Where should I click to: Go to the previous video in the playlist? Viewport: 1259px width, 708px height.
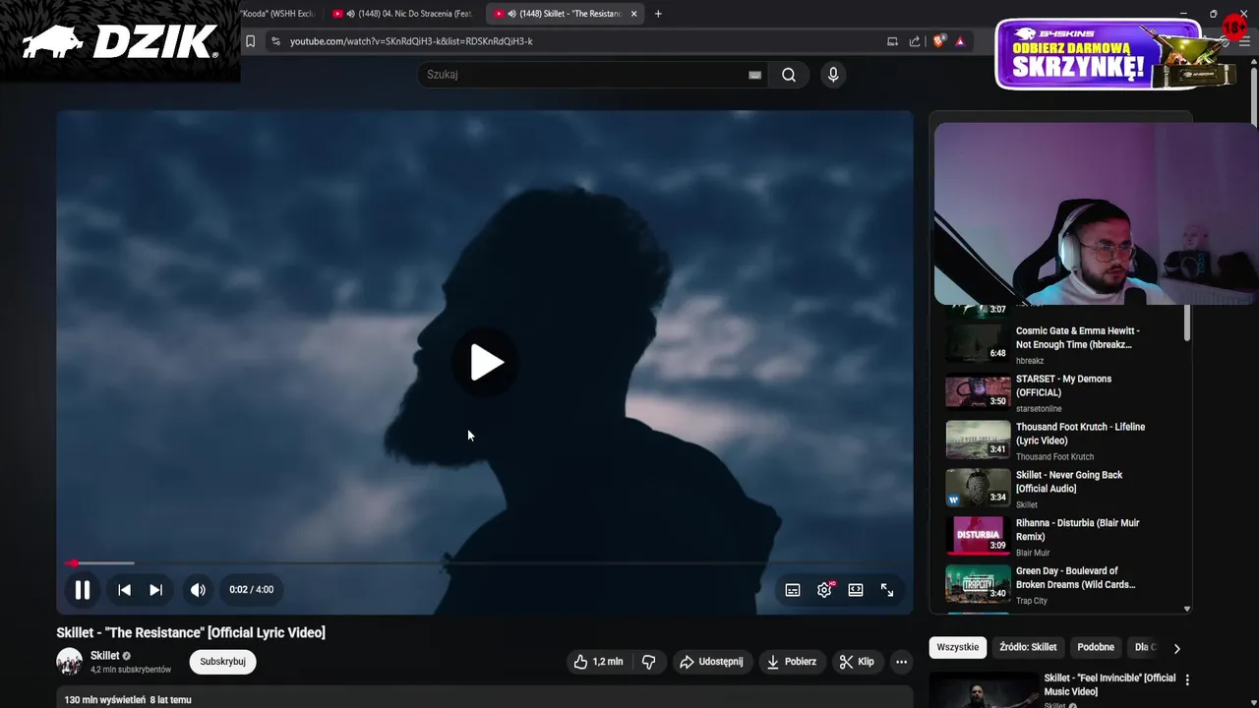(124, 590)
